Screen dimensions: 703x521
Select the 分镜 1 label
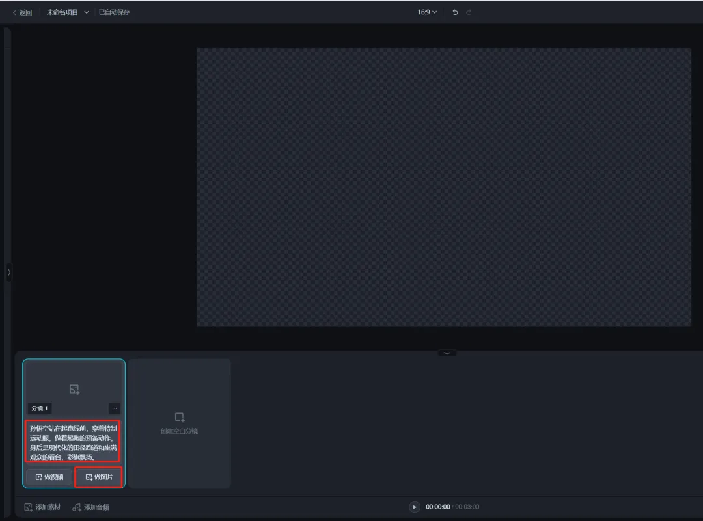(x=39, y=408)
